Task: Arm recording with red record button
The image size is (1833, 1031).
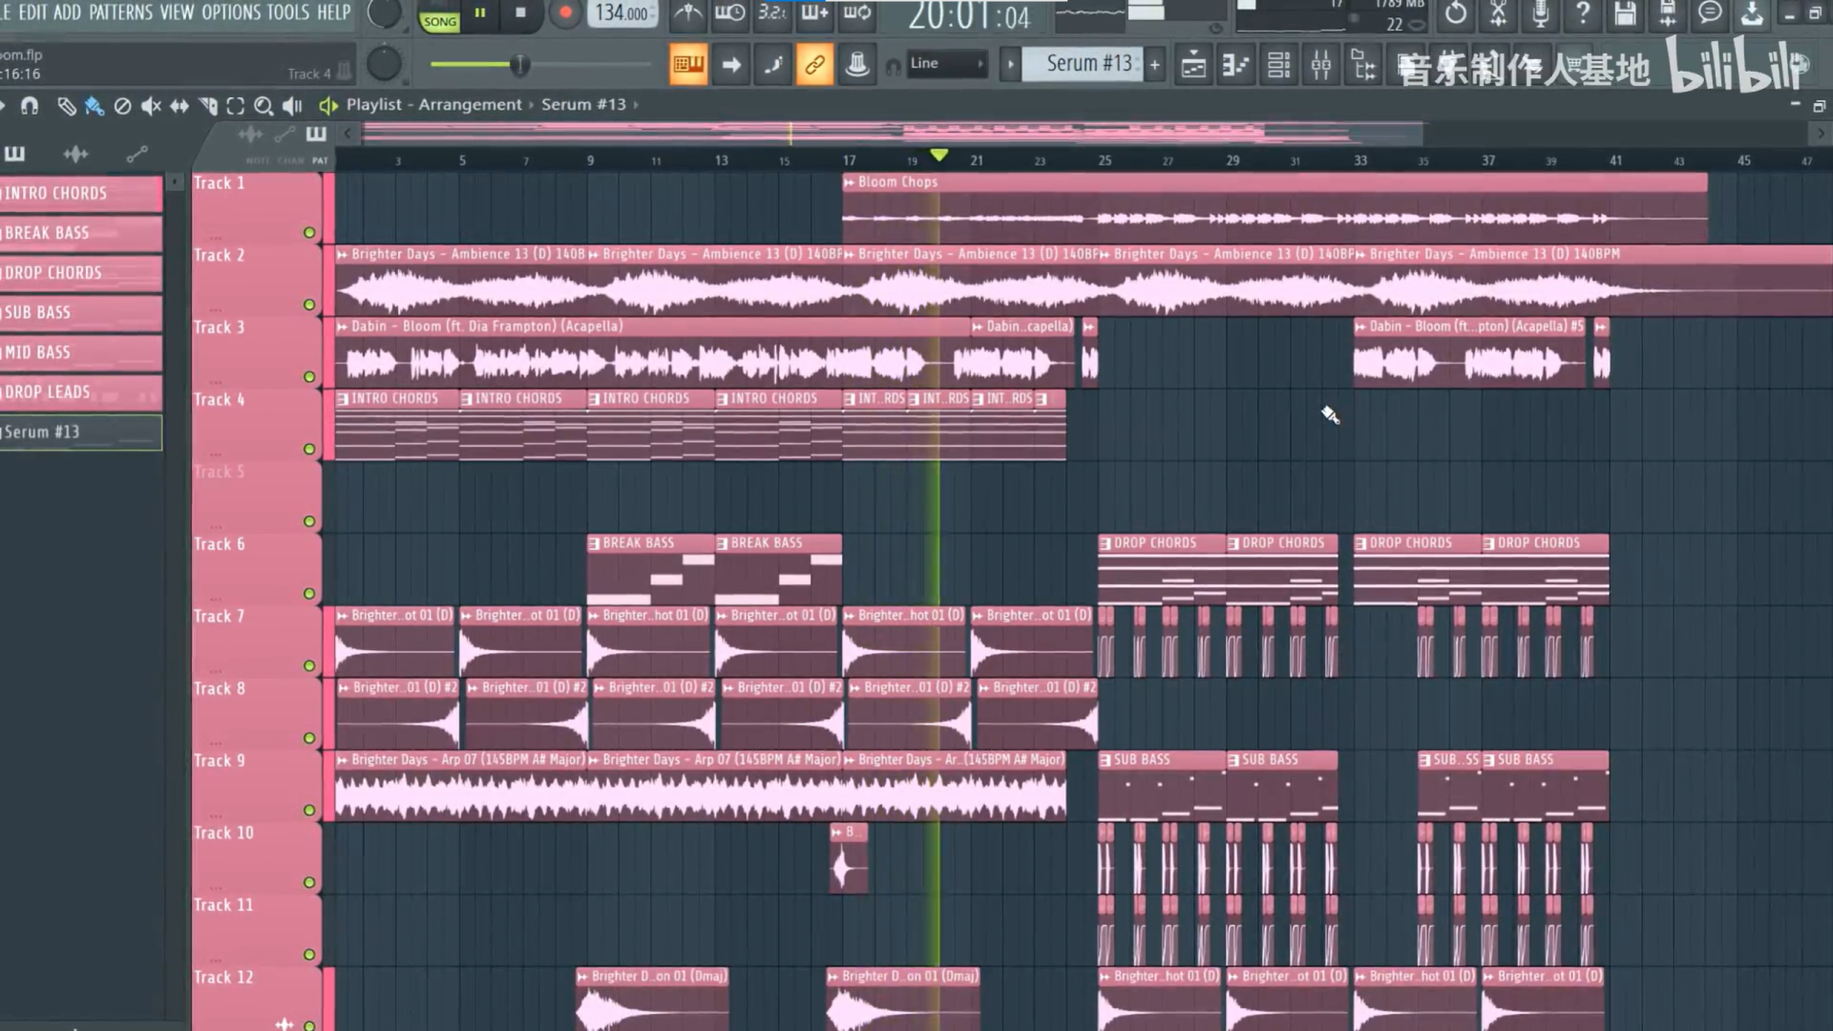Action: coord(565,13)
